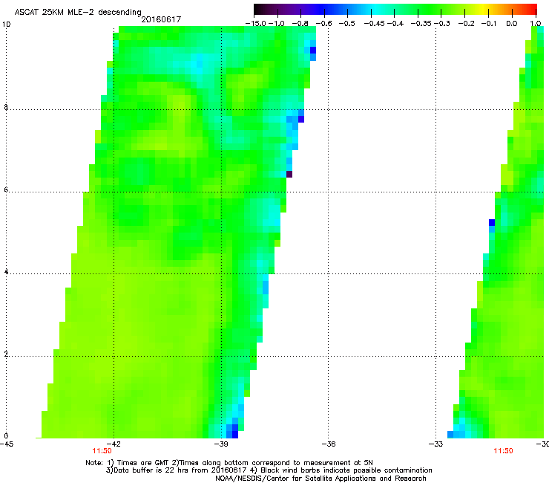Click the red '11:50' time beneath the right swath

pos(503,451)
